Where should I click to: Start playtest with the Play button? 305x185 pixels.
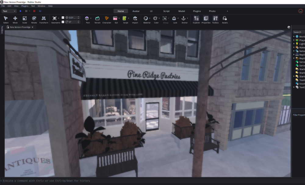pyautogui.click(x=21, y=11)
